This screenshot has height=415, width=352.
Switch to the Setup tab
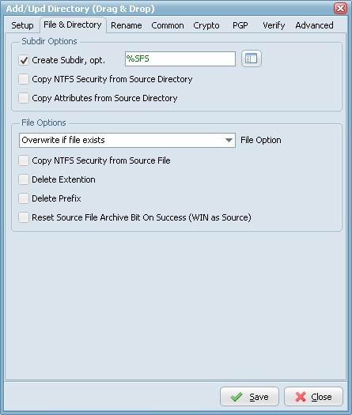(x=22, y=25)
